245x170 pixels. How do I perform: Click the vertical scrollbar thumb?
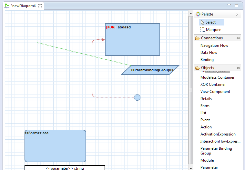[191, 90]
